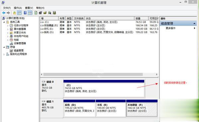Collapse the 系统工具 tree node
The height and width of the screenshot is (122, 199).
tap(4, 22)
